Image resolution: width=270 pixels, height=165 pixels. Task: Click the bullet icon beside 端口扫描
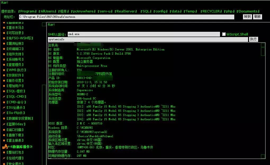4,130
